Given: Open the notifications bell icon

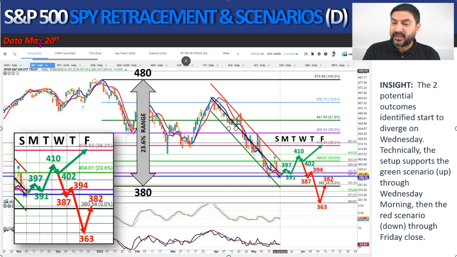Looking at the screenshot, I should point(313,54).
